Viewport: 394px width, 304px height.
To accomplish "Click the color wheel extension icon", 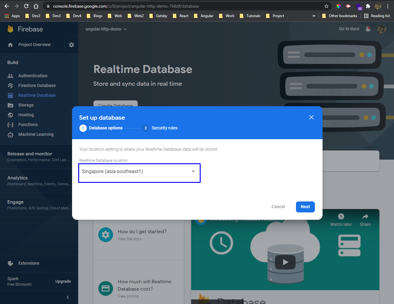I will point(339,6).
